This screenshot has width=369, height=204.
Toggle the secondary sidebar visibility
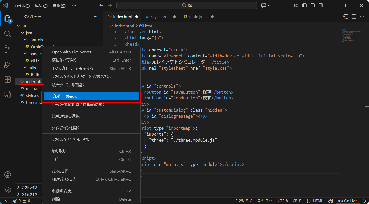pos(321,5)
